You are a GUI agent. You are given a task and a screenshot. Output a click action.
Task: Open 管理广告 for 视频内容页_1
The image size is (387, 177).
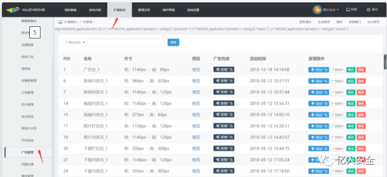coord(224,115)
